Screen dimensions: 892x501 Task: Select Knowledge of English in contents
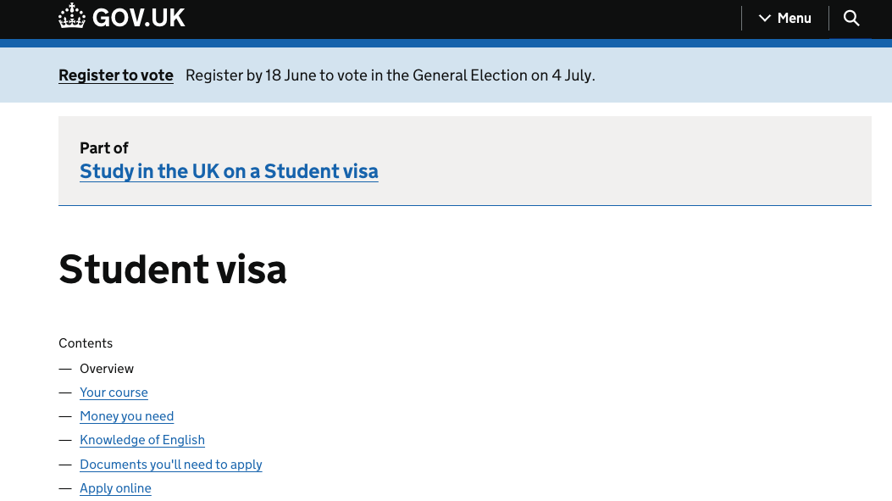point(142,440)
